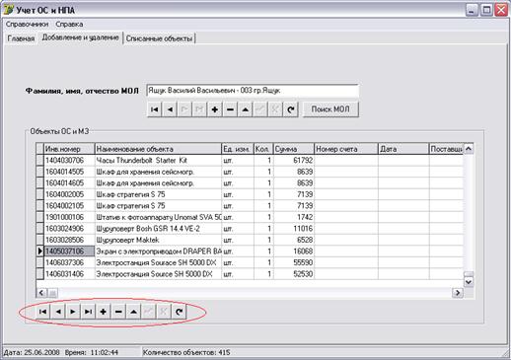The width and height of the screenshot is (511, 360).
Task: Go to next object in bottom navigator
Action: (x=73, y=312)
